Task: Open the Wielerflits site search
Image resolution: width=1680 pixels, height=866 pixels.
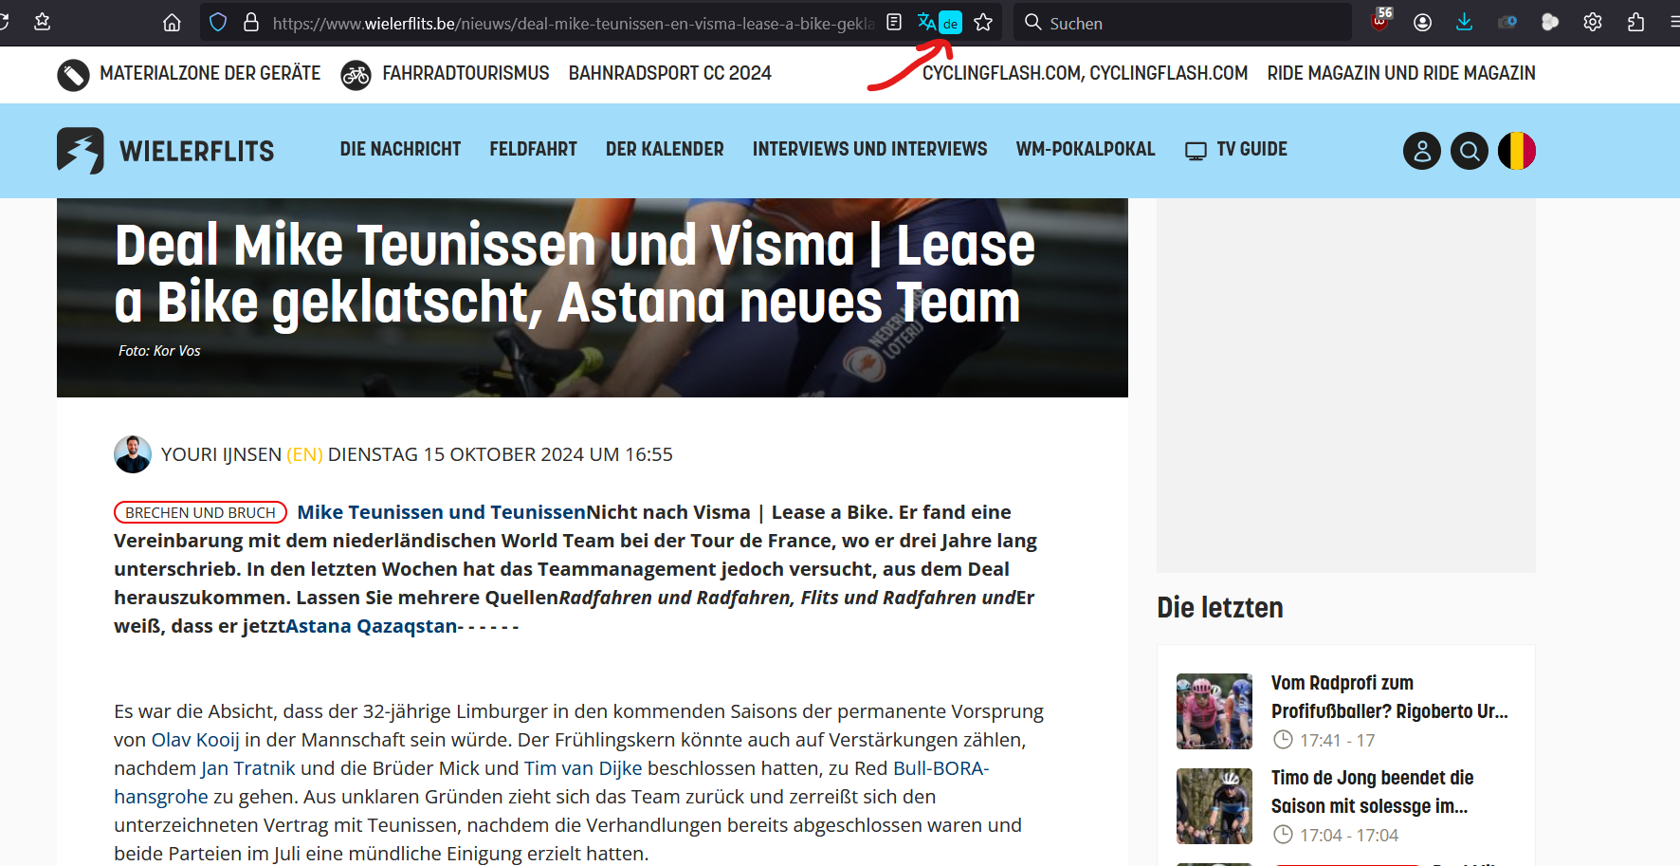Action: 1469,151
